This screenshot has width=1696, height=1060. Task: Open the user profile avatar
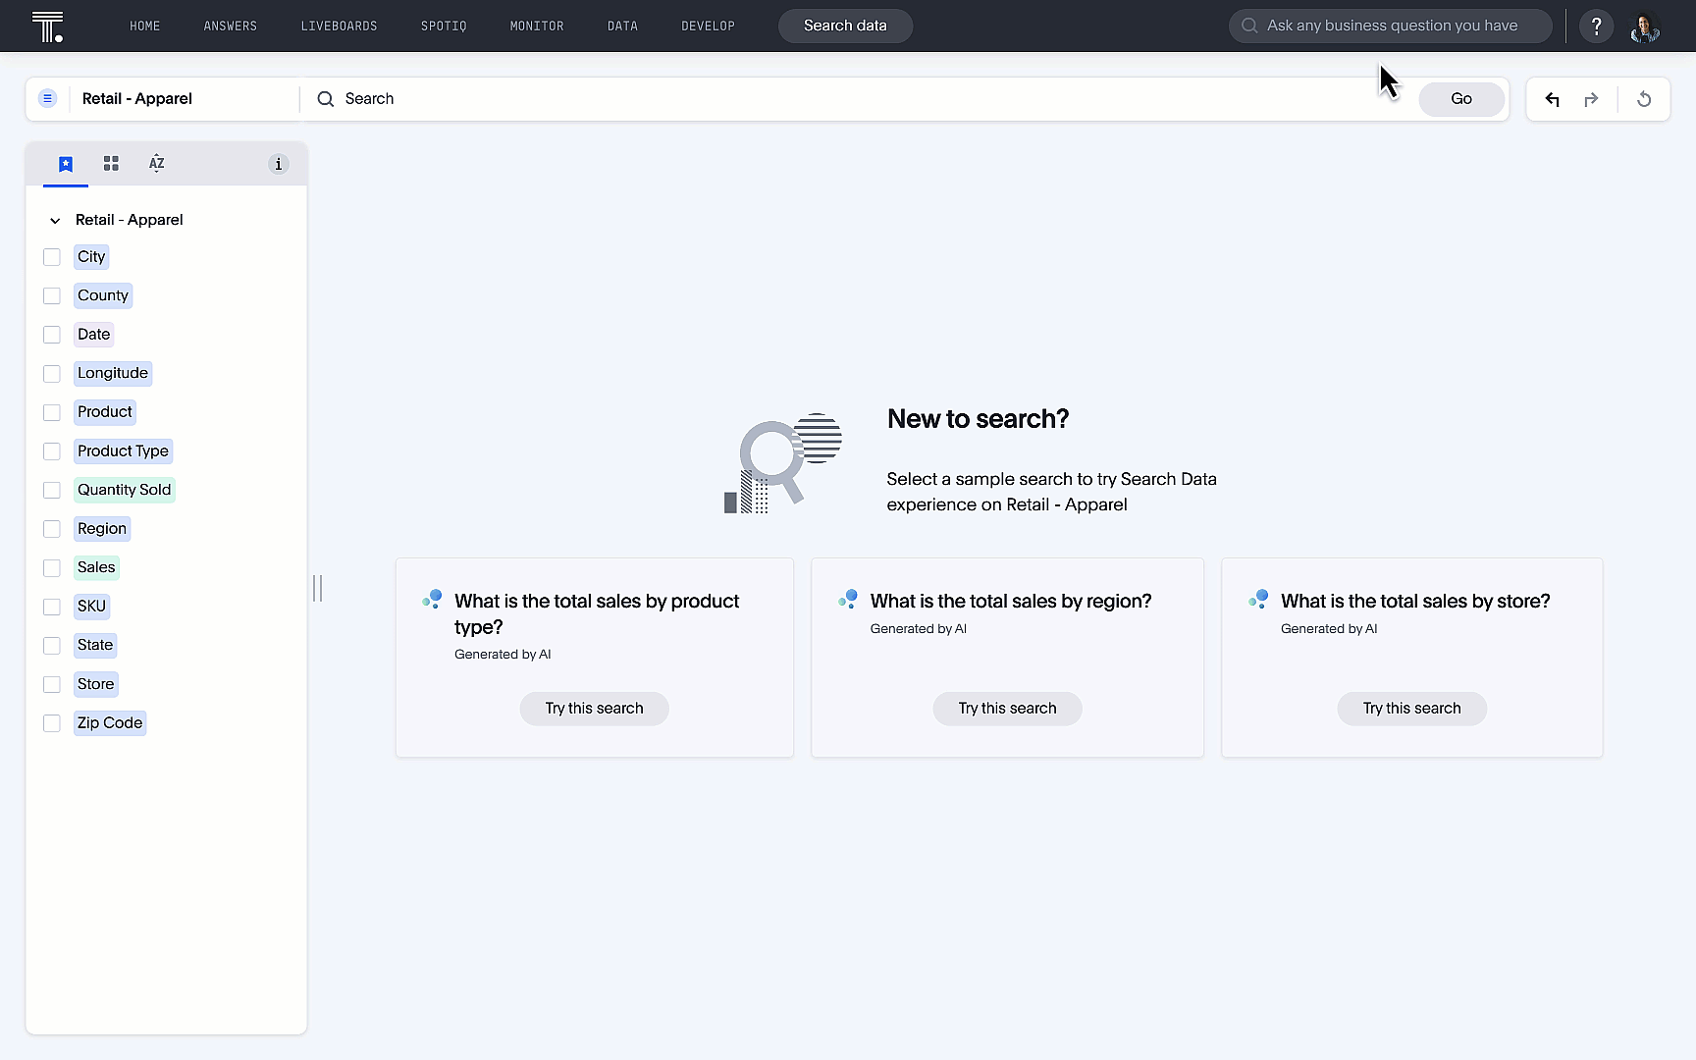tap(1645, 26)
